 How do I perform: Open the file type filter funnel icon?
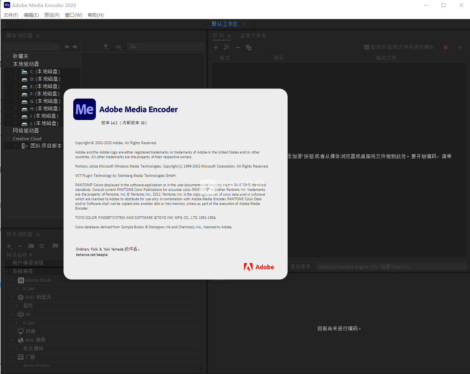[x=106, y=47]
